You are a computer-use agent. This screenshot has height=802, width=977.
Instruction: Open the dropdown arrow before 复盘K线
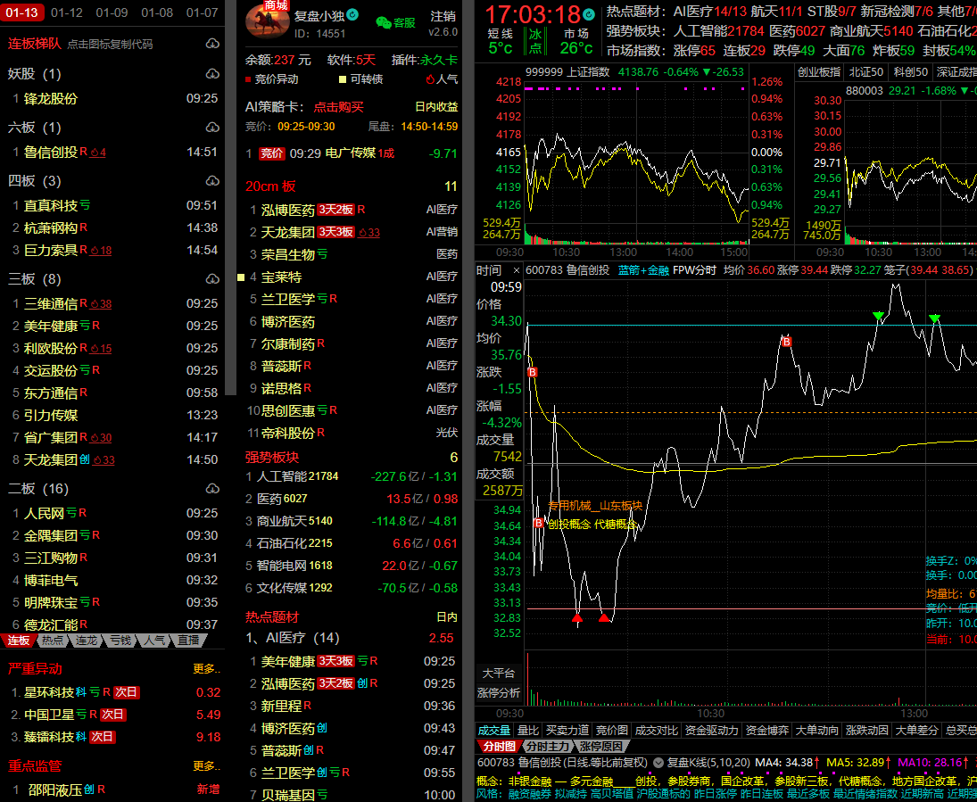(x=659, y=763)
